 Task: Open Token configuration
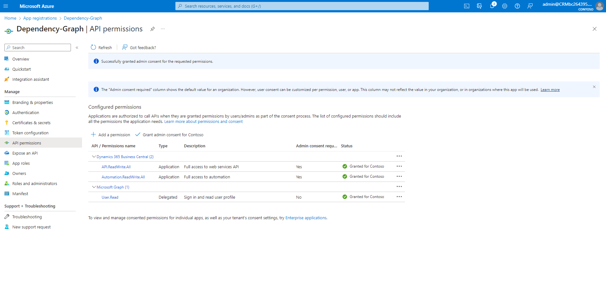pyautogui.click(x=30, y=133)
